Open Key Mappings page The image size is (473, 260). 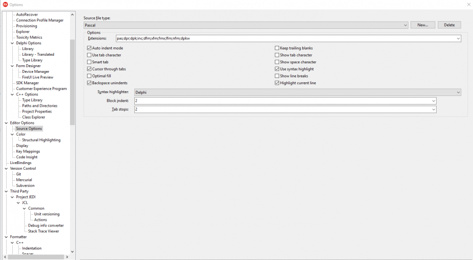pyautogui.click(x=28, y=151)
